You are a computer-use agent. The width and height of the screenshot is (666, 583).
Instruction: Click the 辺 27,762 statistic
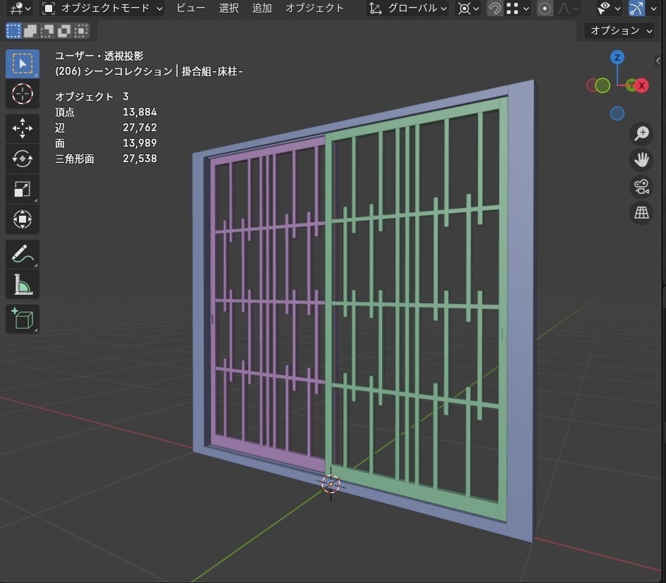point(106,128)
